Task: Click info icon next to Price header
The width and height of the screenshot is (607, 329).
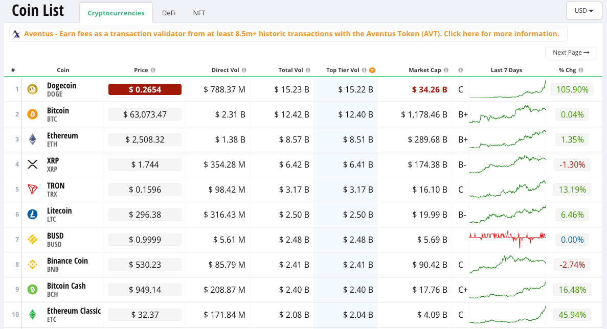Action: tap(153, 70)
